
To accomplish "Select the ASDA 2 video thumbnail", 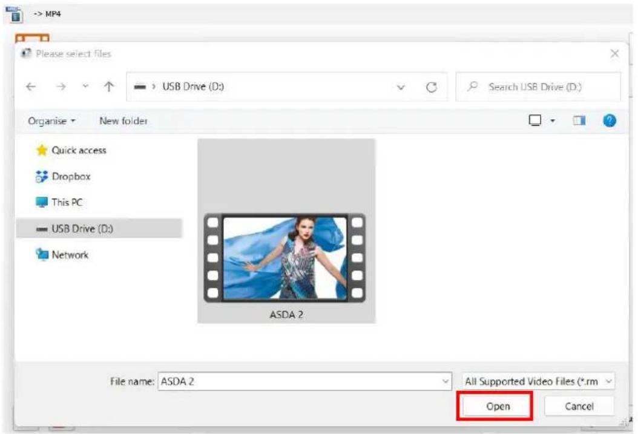I will pyautogui.click(x=284, y=258).
